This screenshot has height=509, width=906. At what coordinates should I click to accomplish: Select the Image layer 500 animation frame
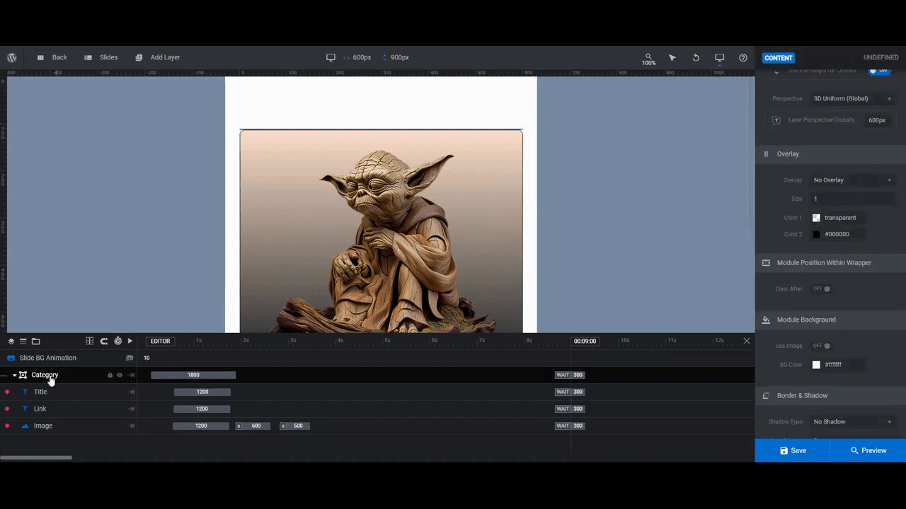point(295,426)
